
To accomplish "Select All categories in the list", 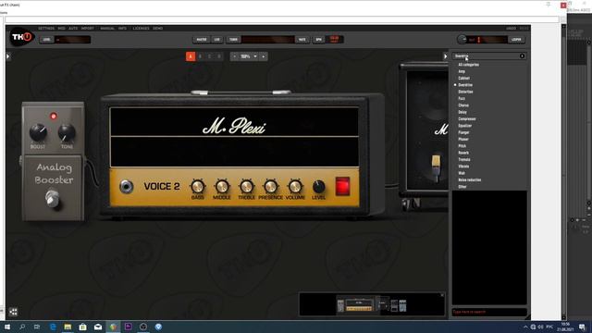I will pyautogui.click(x=469, y=65).
